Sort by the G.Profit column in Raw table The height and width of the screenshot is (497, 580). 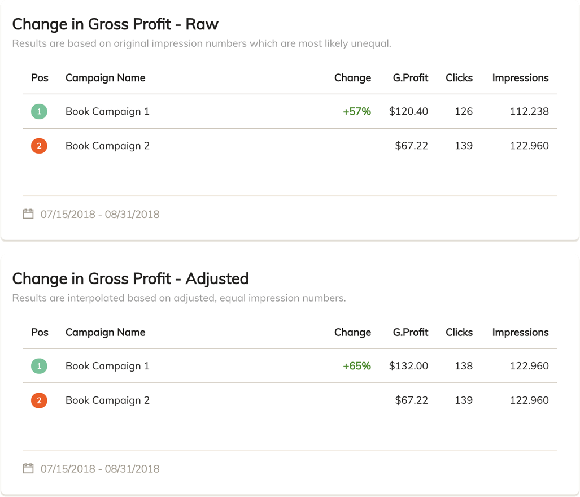coord(410,78)
